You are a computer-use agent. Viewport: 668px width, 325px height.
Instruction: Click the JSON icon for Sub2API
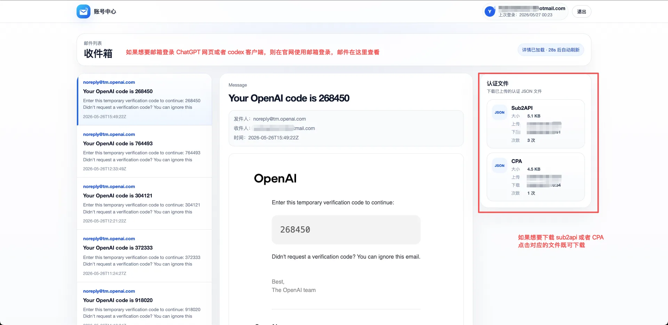[499, 112]
